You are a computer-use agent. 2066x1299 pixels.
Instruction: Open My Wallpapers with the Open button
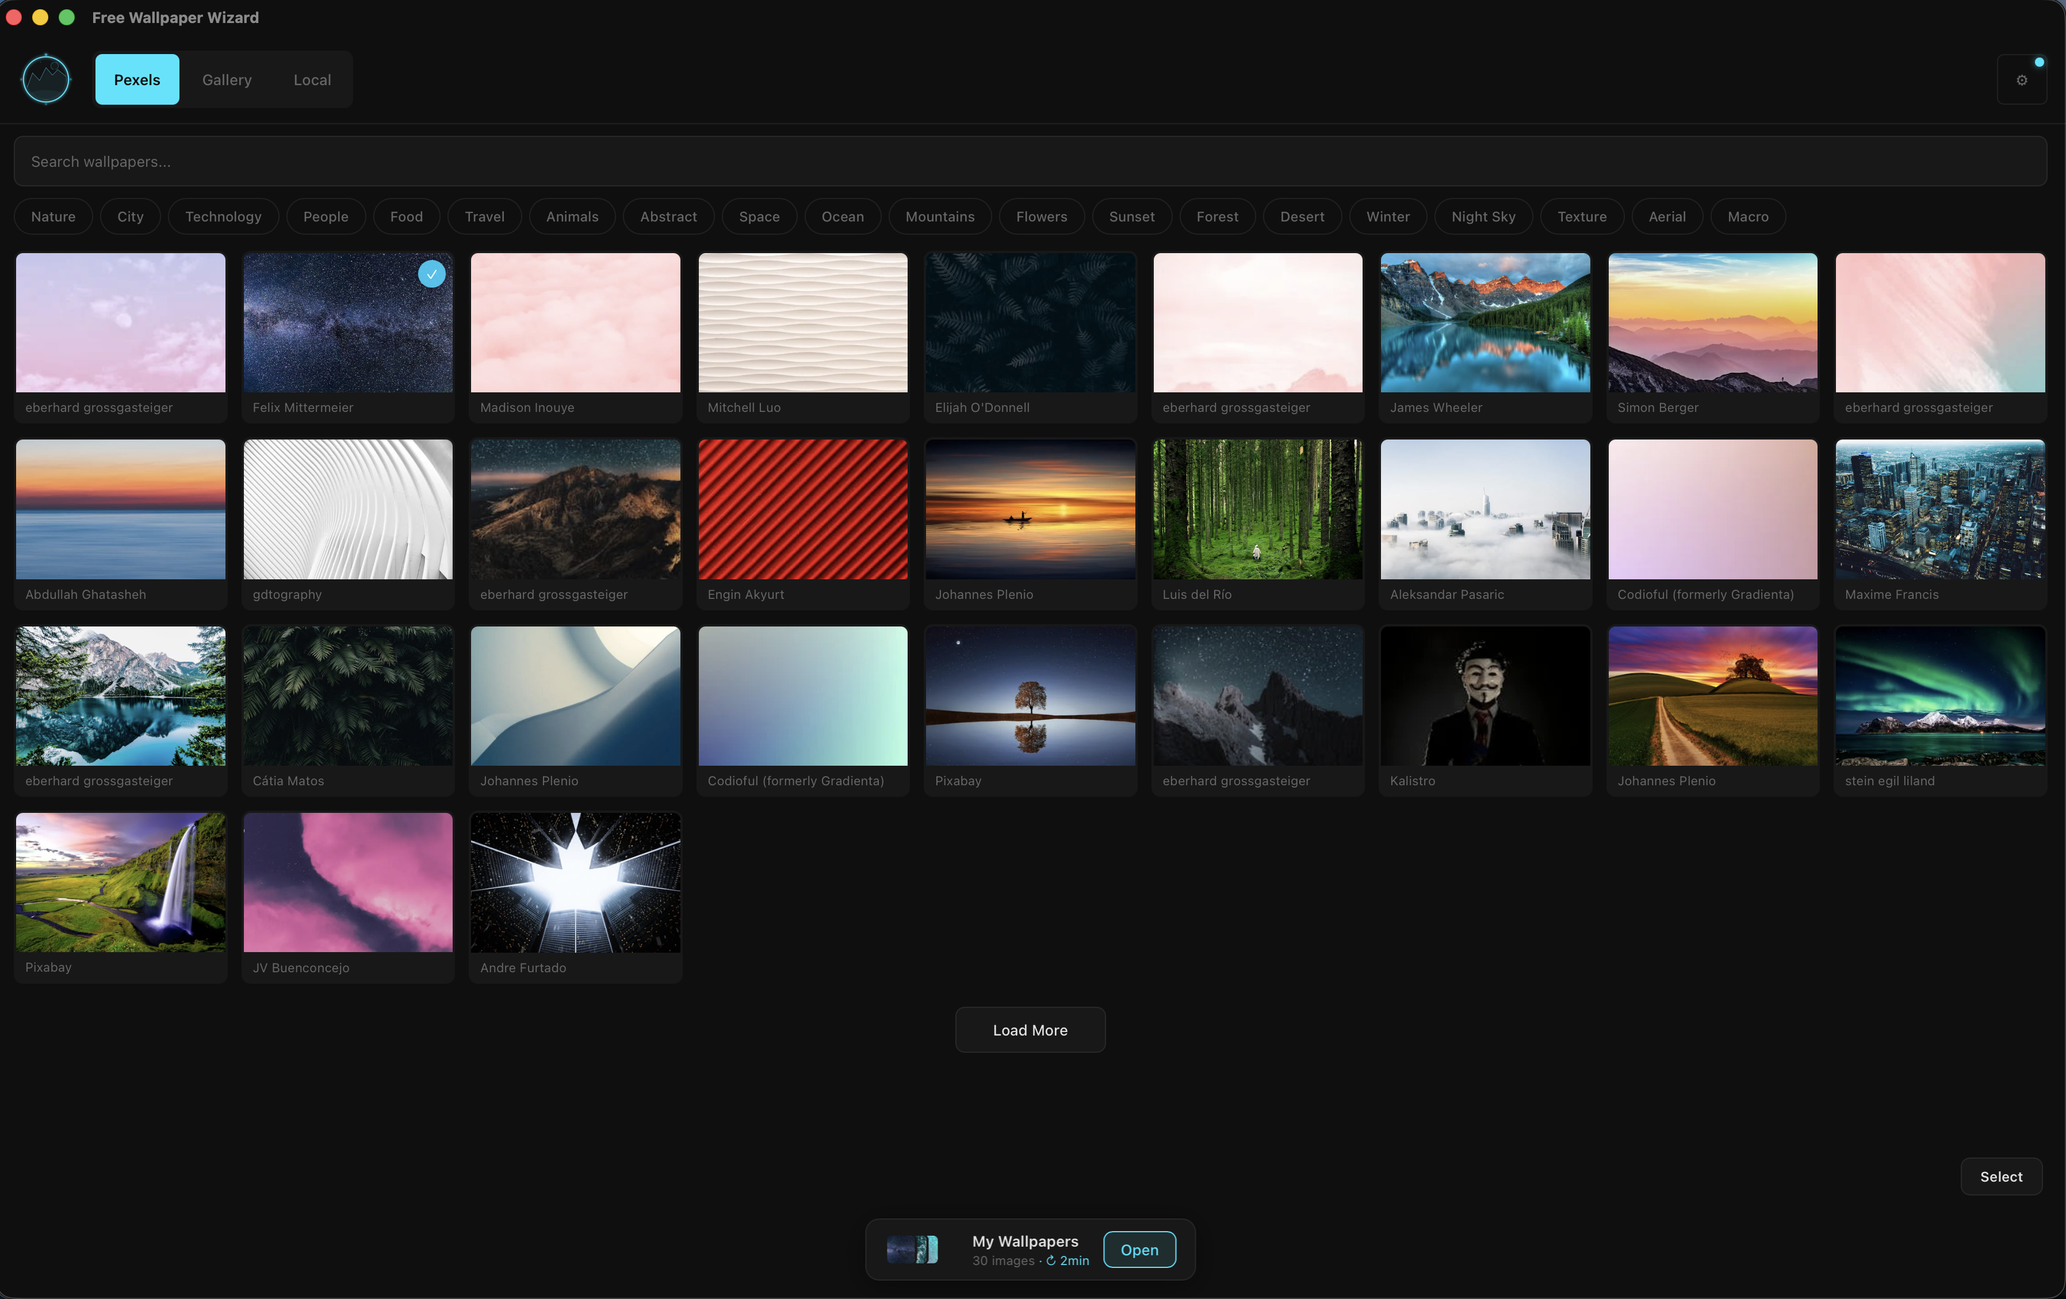coord(1138,1249)
